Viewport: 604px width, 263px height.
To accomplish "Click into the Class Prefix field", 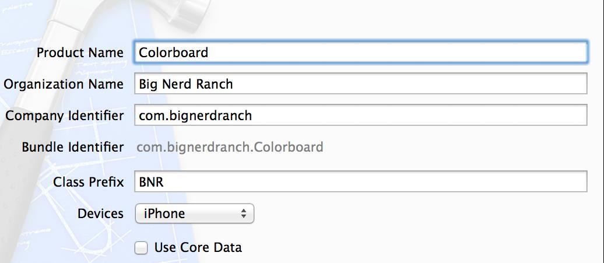I will click(360, 181).
